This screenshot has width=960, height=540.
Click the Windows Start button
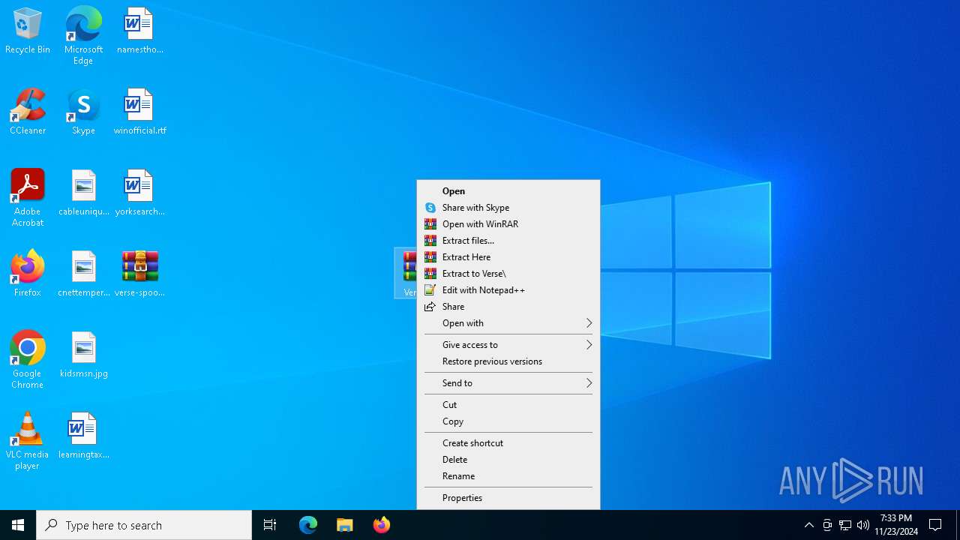[x=18, y=525]
